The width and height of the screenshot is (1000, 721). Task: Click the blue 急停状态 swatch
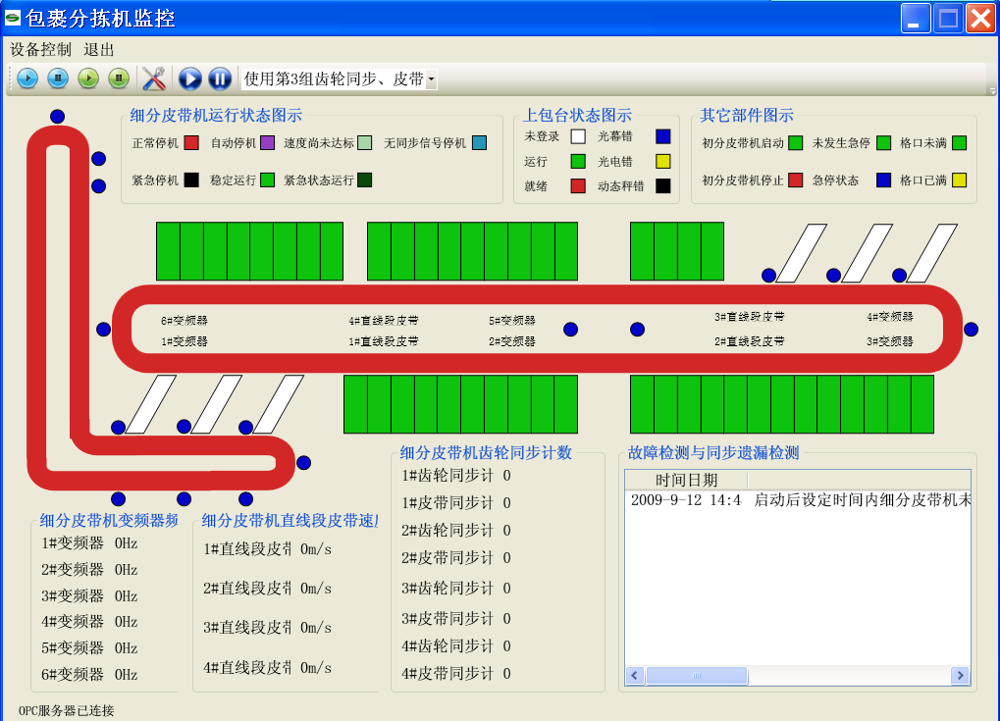(883, 180)
